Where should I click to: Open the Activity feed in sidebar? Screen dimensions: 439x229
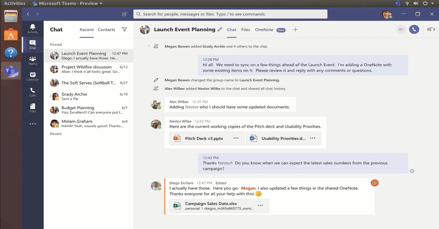pos(32,29)
